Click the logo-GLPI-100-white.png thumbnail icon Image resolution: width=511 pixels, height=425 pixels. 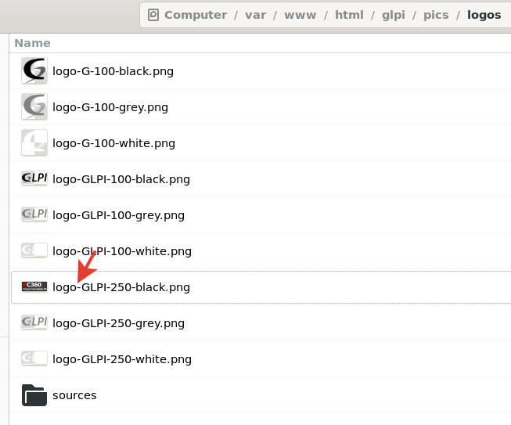tap(34, 250)
